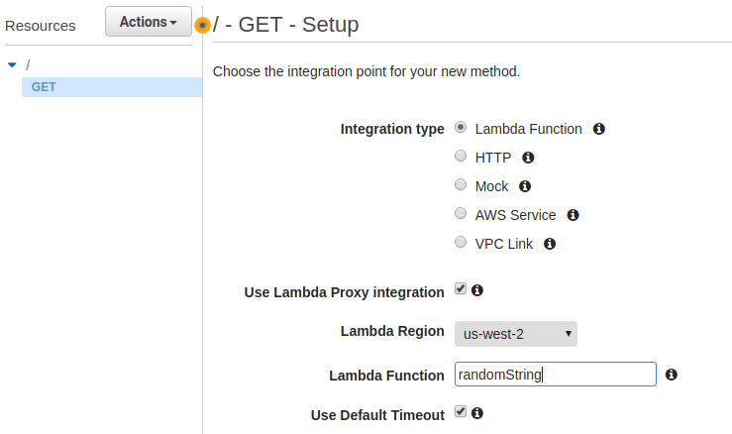Image resolution: width=732 pixels, height=434 pixels.
Task: Show info for Lambda Proxy integration
Action: pyautogui.click(x=477, y=290)
